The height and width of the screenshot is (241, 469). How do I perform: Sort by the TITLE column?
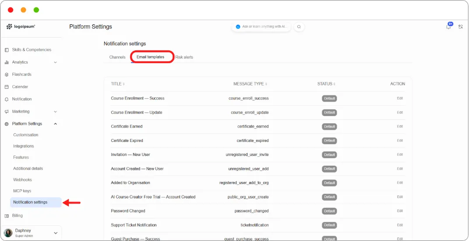pyautogui.click(x=118, y=84)
